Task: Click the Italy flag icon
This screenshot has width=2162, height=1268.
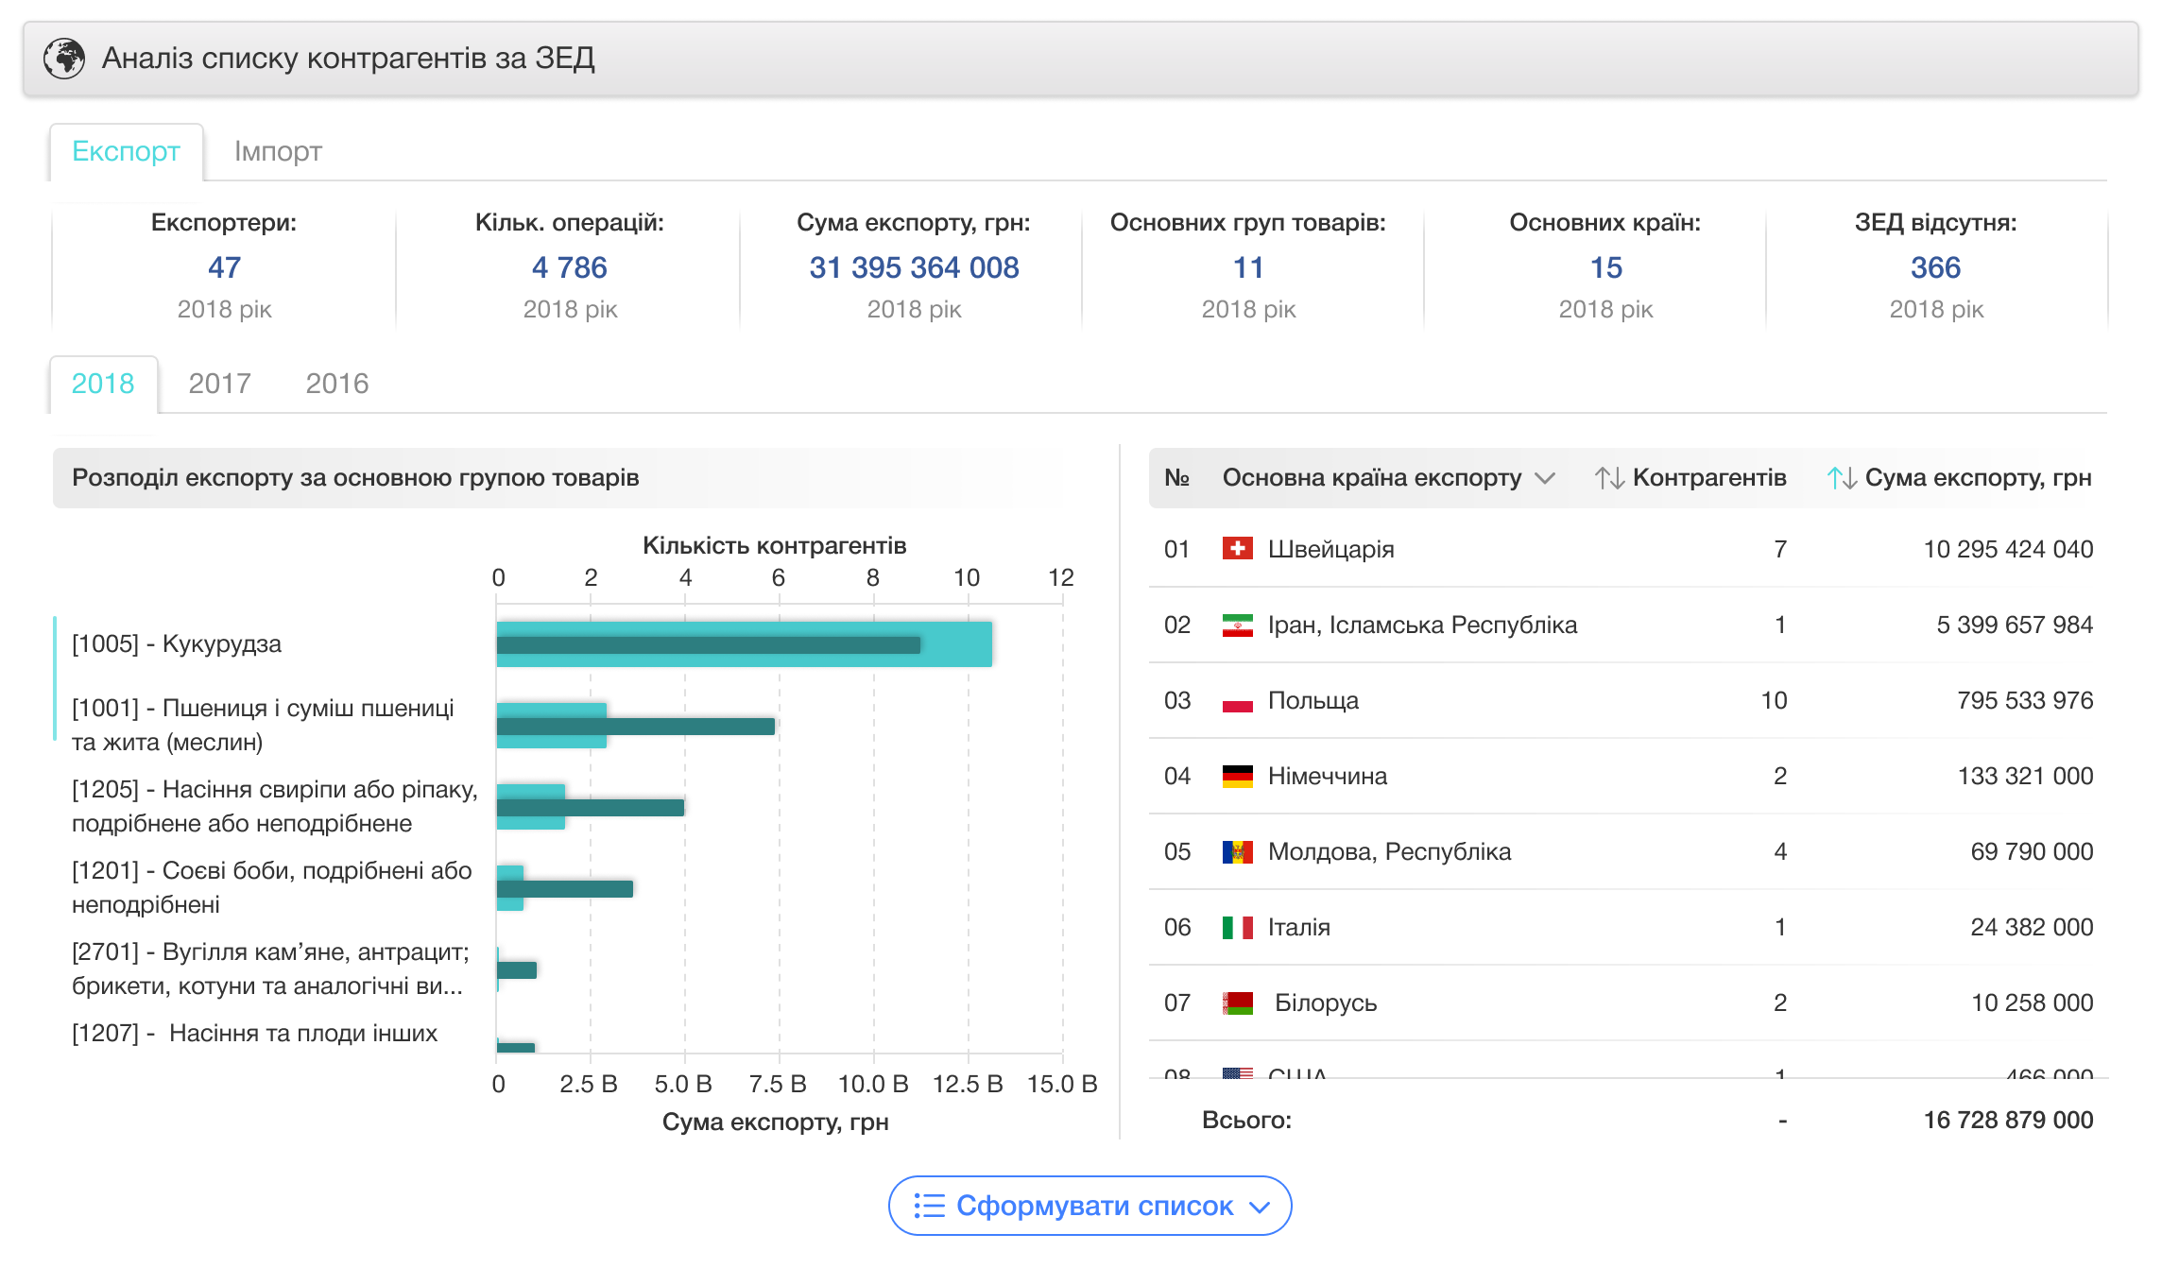Action: tap(1237, 927)
